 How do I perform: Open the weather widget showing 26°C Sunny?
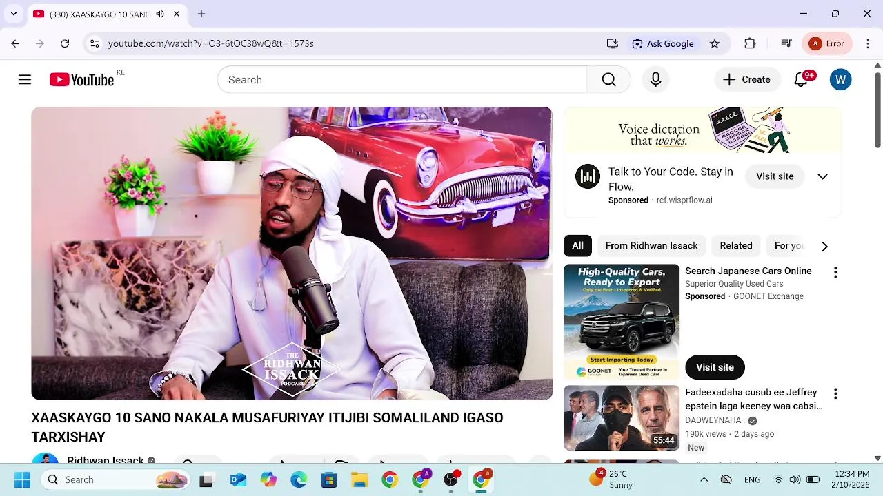[x=611, y=479]
